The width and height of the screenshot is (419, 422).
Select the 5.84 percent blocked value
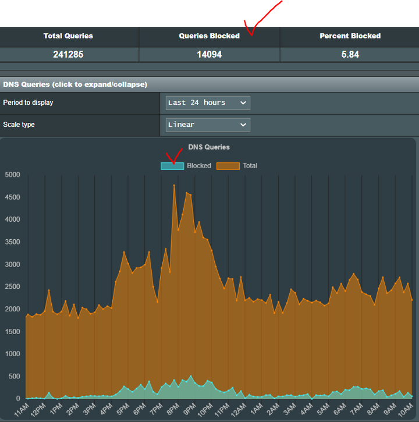click(x=350, y=54)
